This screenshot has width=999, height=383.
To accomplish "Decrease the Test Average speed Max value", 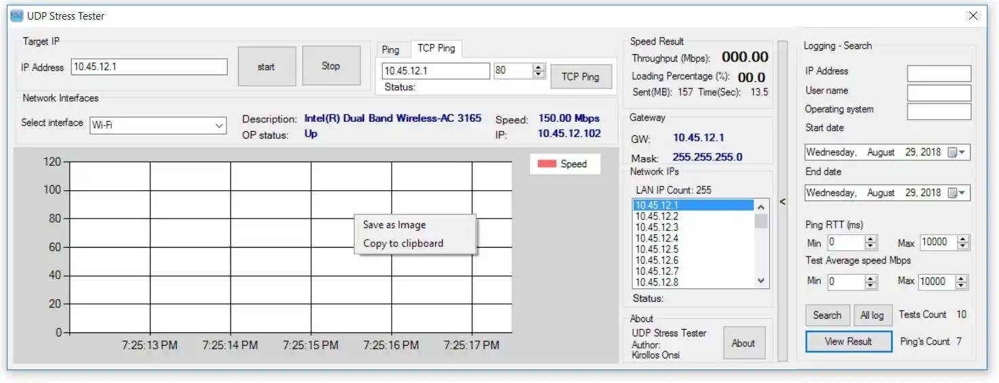I will coord(961,286).
